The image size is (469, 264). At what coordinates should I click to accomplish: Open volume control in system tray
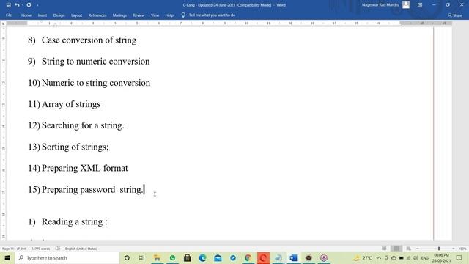point(416,257)
